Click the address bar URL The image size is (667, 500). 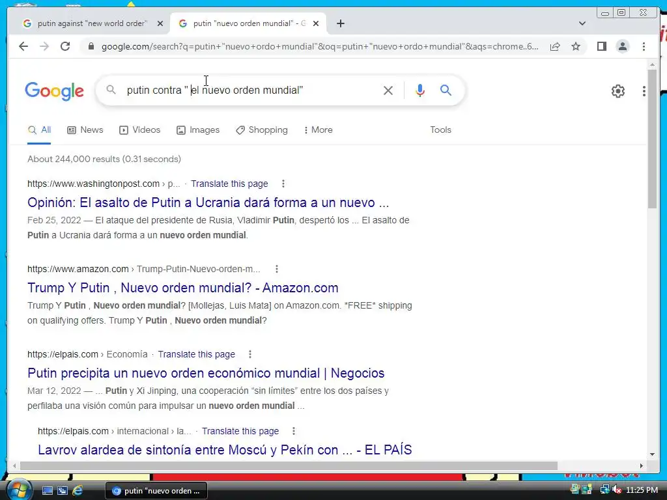click(x=320, y=46)
